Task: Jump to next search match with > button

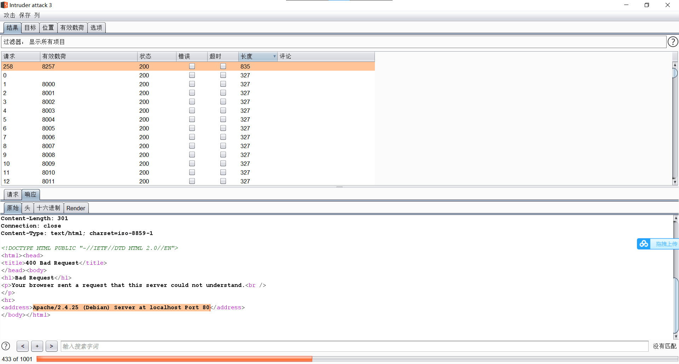Action: coord(52,346)
